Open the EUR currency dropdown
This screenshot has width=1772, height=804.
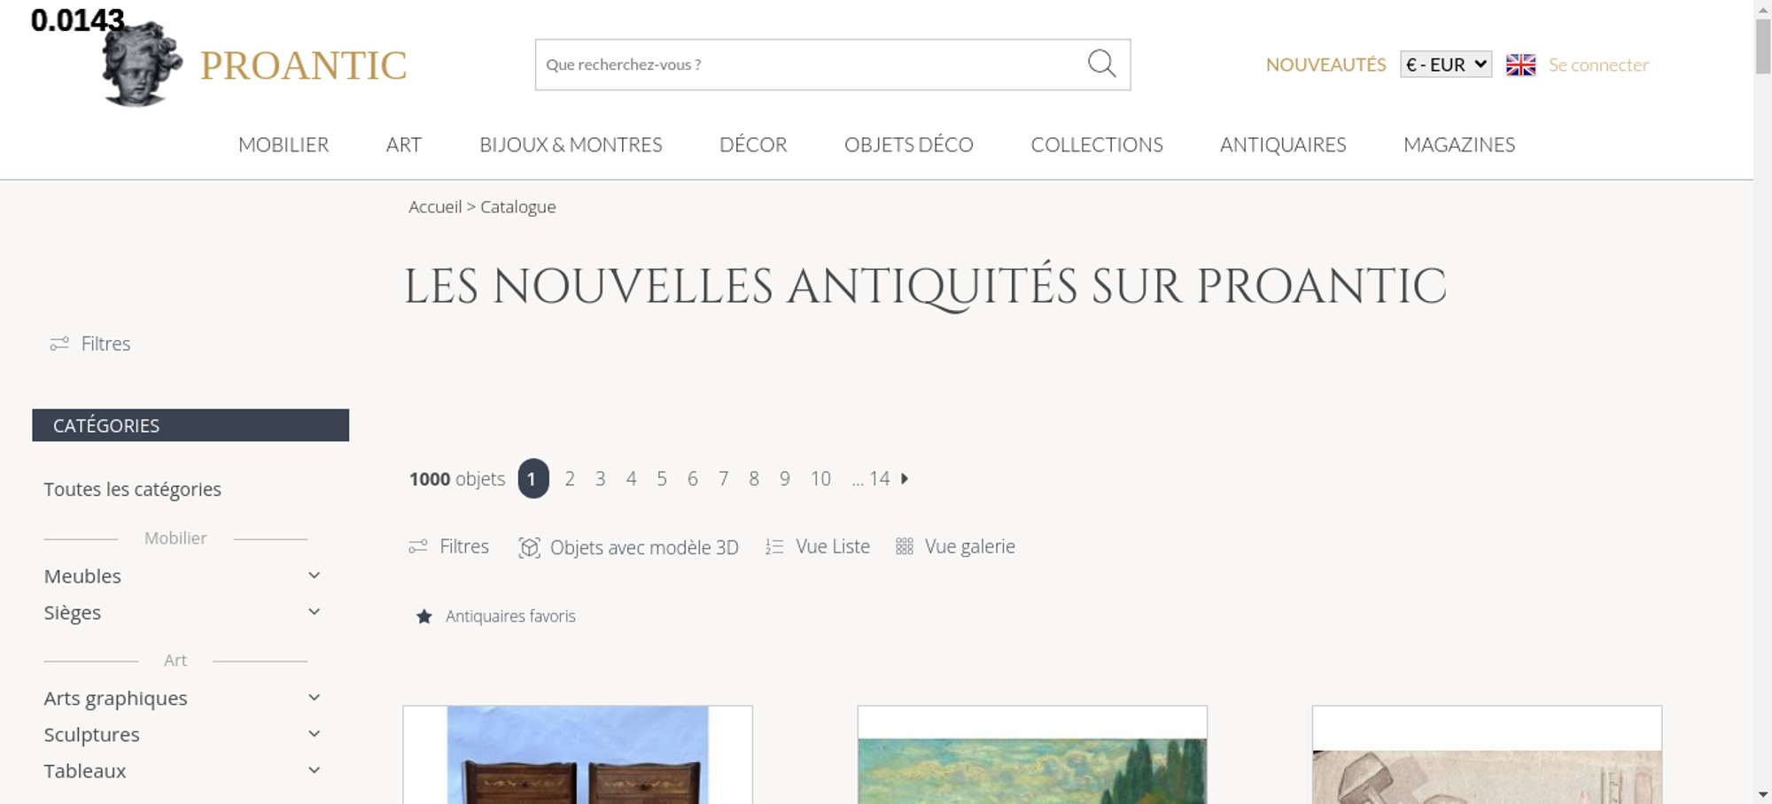click(x=1446, y=65)
